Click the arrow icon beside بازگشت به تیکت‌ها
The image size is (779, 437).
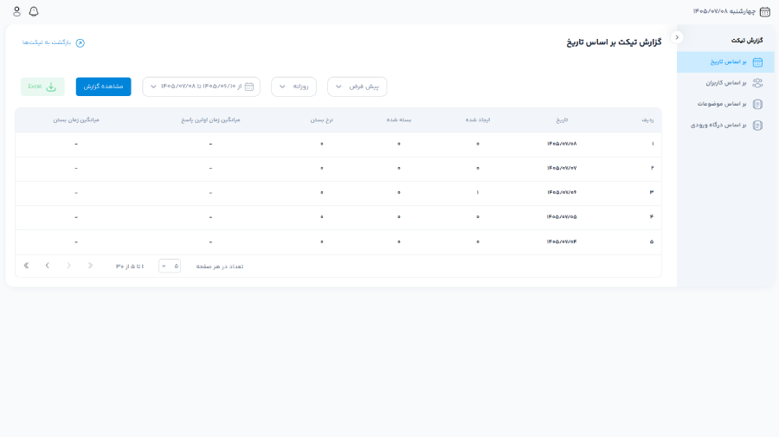coord(80,42)
